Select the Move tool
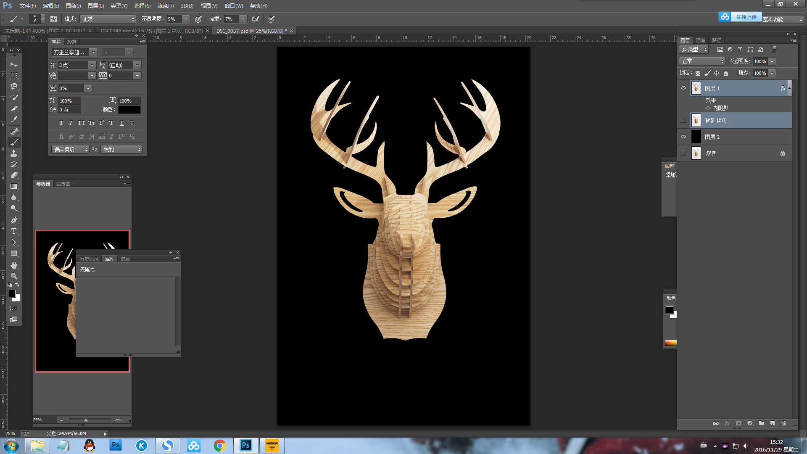Screen dimensions: 807x454 tap(14, 65)
